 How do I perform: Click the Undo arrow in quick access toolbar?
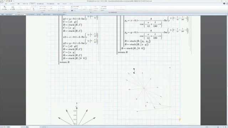click(11, 1)
